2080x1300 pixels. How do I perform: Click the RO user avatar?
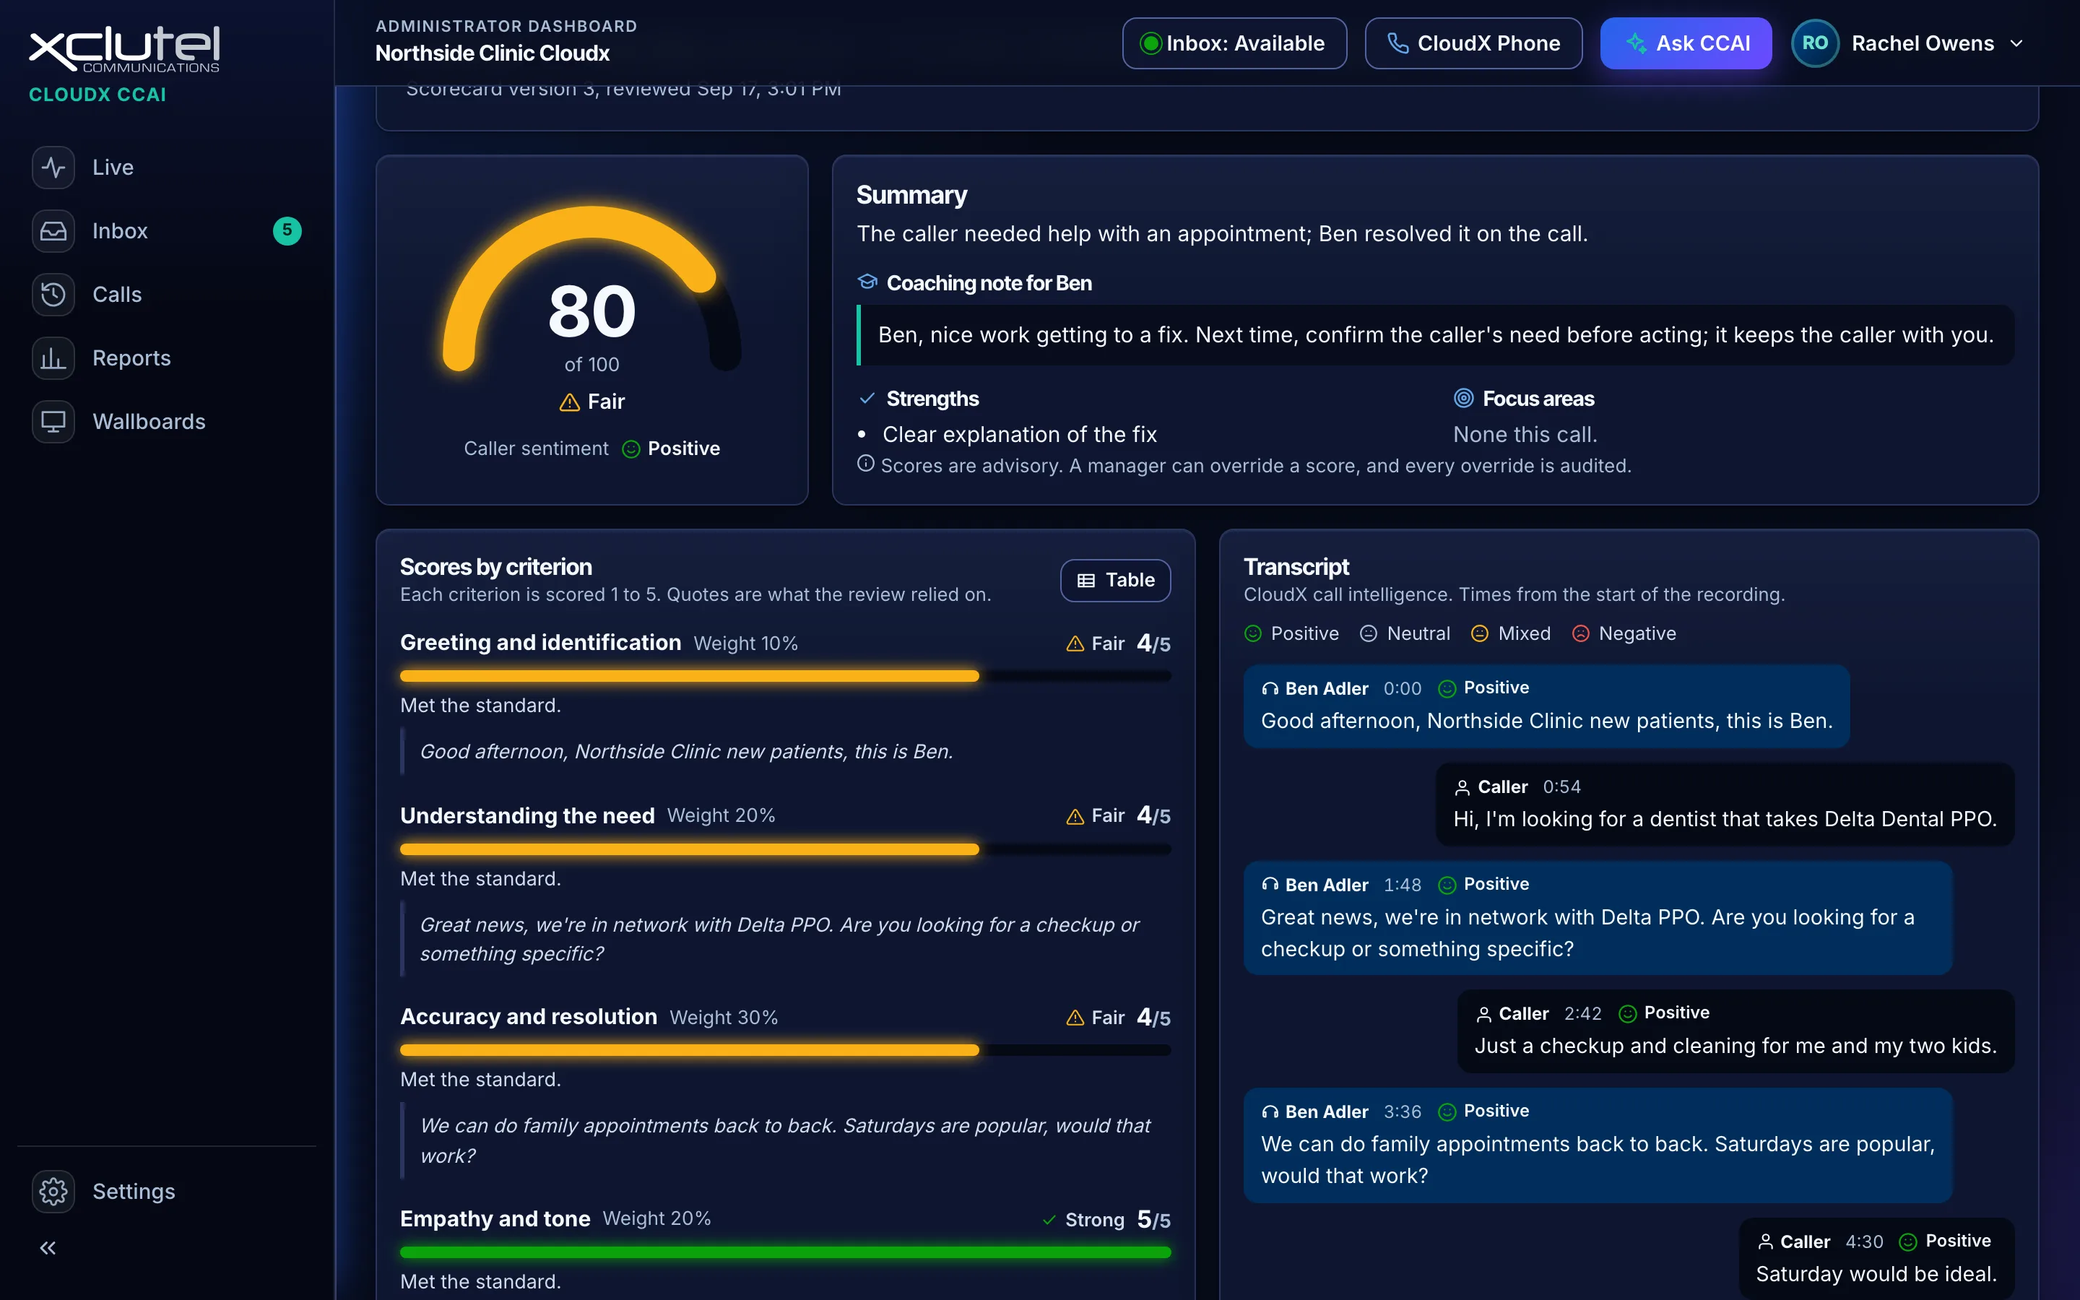[x=1814, y=43]
